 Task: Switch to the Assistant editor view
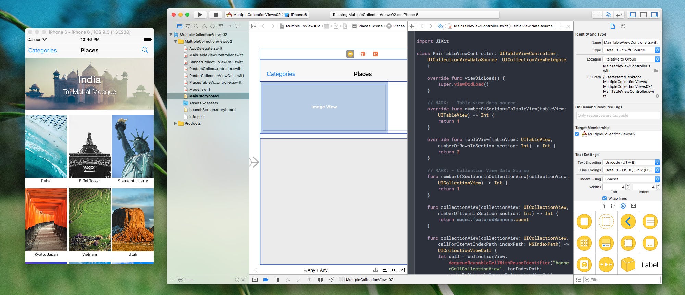coord(608,15)
